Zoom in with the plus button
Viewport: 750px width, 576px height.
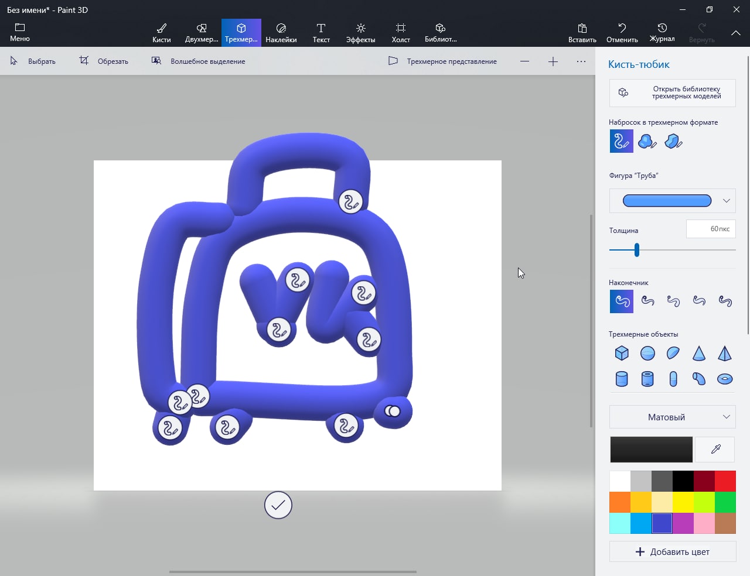553,61
